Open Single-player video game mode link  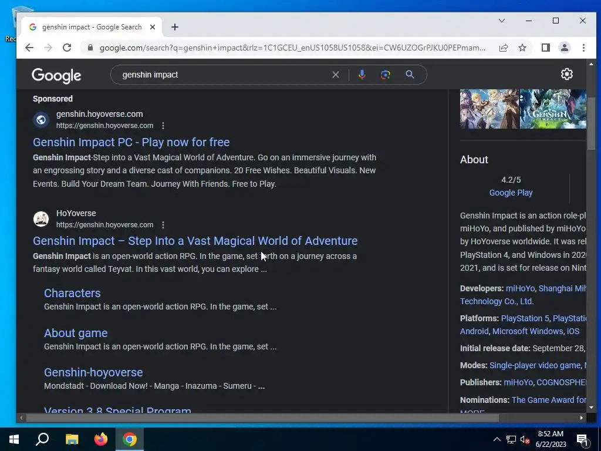tap(535, 365)
